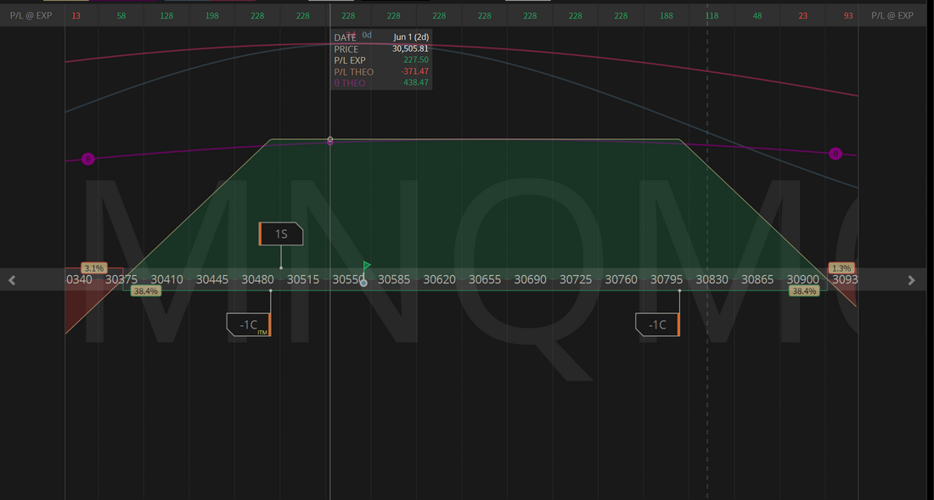The width and height of the screenshot is (934, 500).
Task: Select the -1C call tag near 30795
Action: click(x=657, y=324)
